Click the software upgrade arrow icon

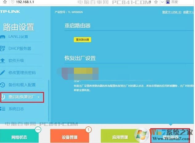2,61
